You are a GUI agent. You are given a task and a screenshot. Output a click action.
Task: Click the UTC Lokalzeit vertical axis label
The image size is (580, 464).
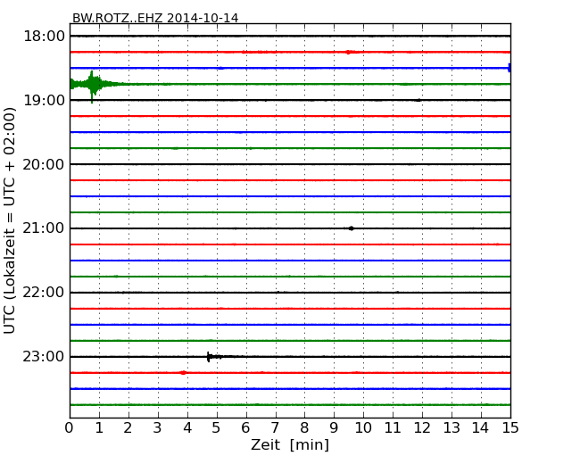tap(10, 220)
